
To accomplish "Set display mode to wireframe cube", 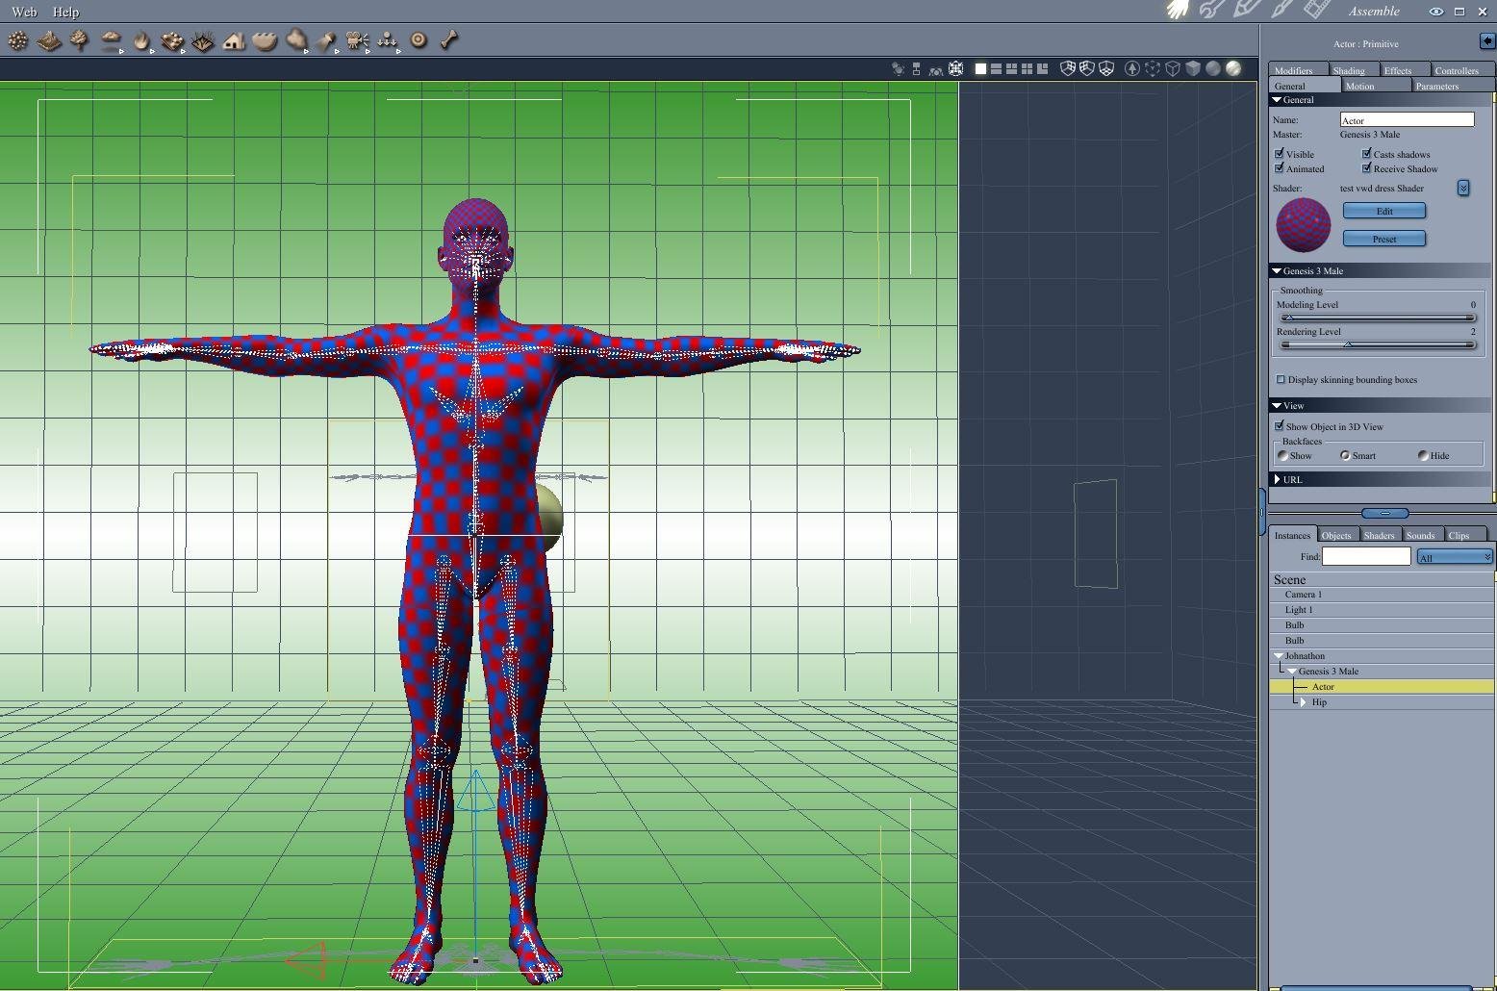I will click(1173, 68).
